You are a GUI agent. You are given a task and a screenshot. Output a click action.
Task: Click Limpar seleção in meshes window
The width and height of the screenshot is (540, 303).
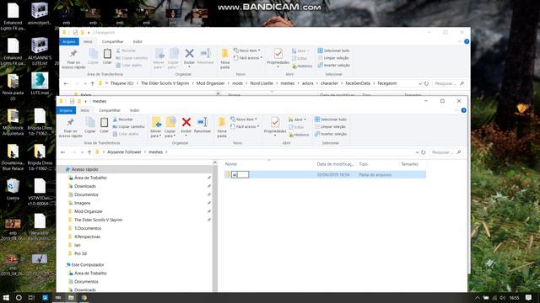pos(331,126)
